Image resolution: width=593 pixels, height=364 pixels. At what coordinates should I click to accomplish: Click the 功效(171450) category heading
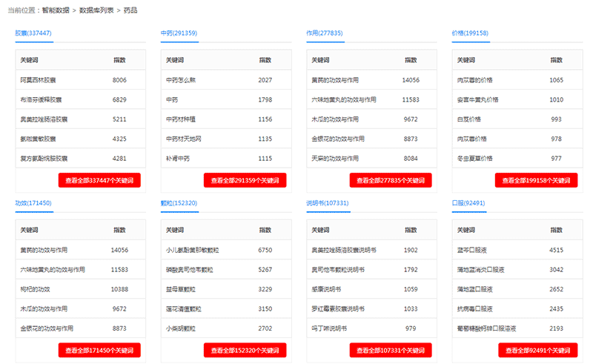click(33, 203)
